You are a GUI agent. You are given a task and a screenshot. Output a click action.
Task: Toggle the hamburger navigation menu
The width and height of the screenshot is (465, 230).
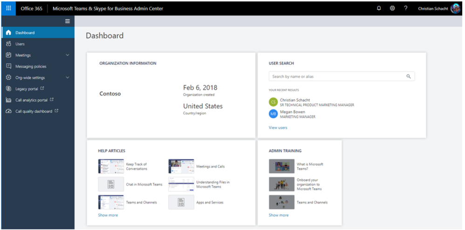coord(68,21)
